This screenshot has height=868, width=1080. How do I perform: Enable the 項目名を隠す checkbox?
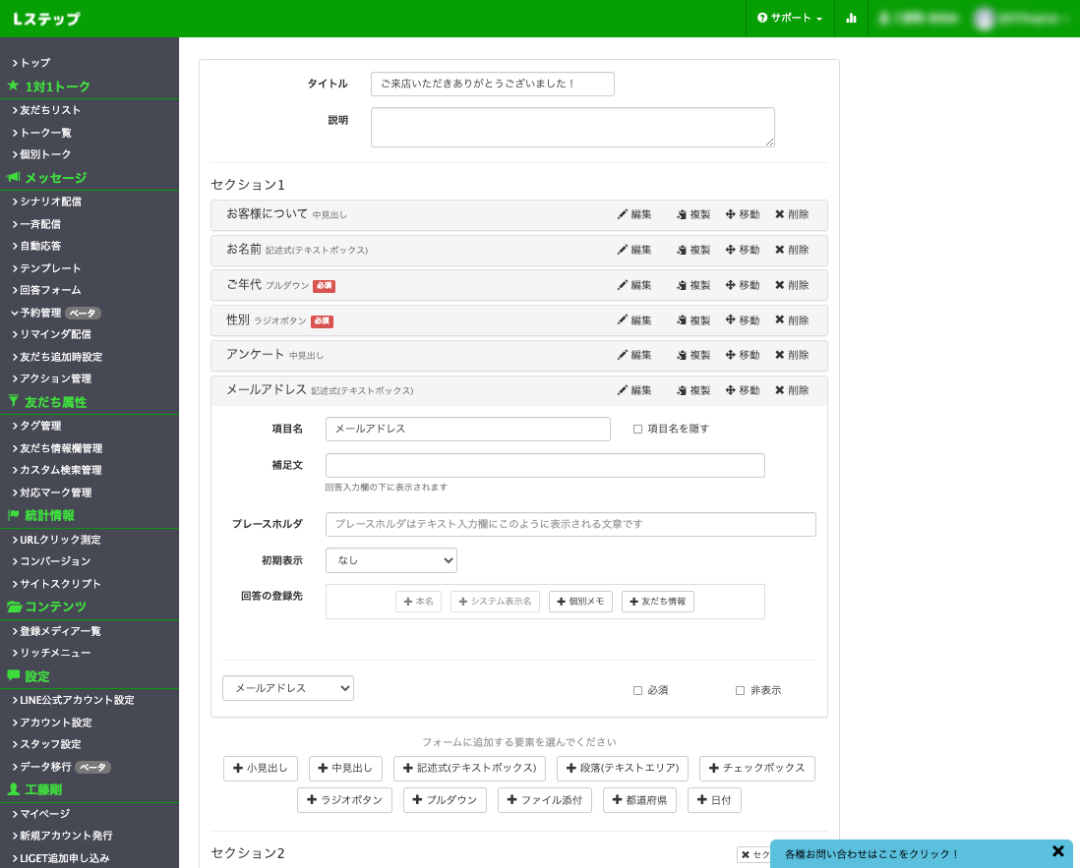click(x=637, y=430)
